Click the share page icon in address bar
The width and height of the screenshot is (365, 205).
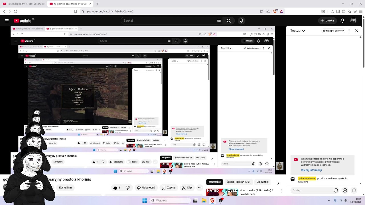(x=268, y=11)
